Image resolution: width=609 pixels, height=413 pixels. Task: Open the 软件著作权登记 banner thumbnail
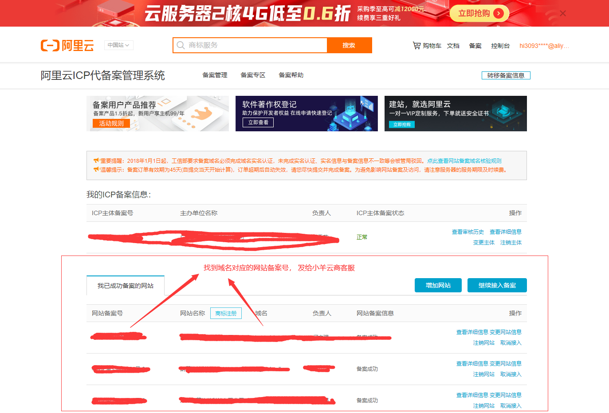306,114
